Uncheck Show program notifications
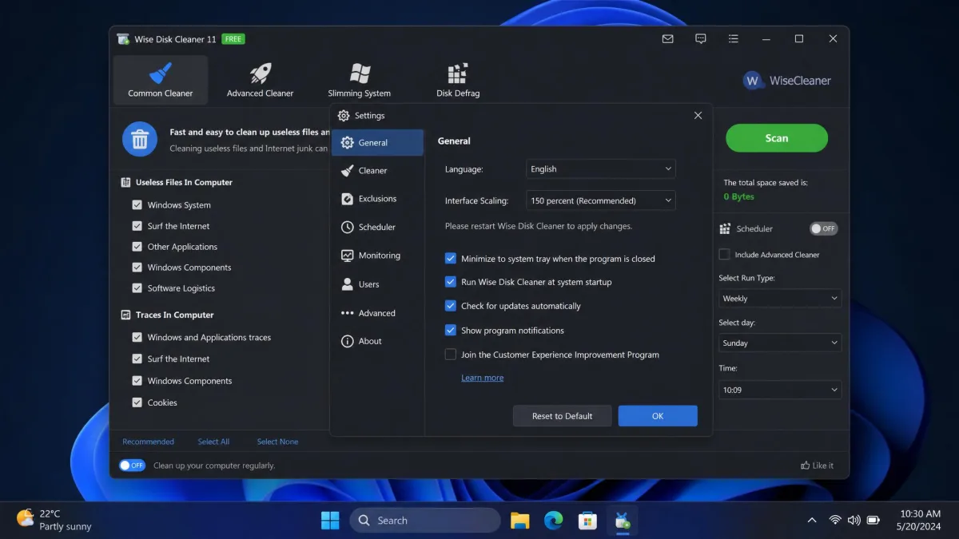959x539 pixels. (x=451, y=330)
